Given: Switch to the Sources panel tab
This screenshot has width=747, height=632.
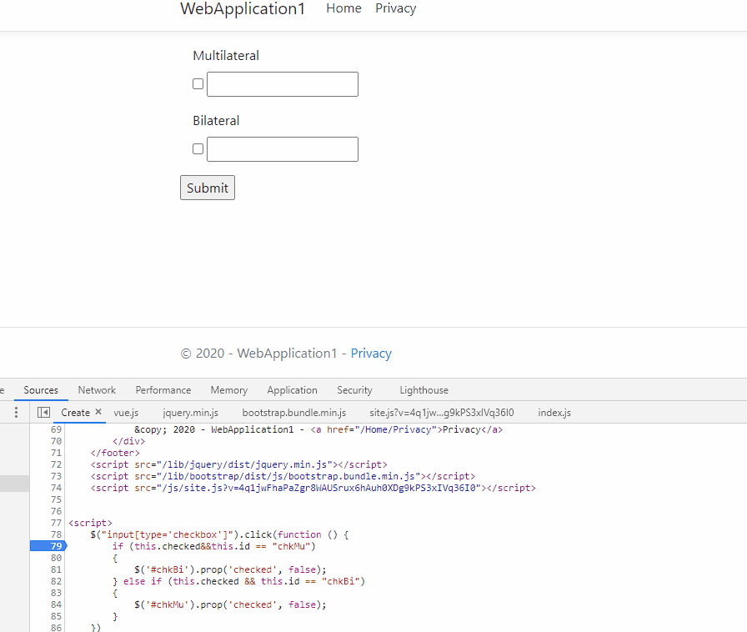Looking at the screenshot, I should click(41, 390).
